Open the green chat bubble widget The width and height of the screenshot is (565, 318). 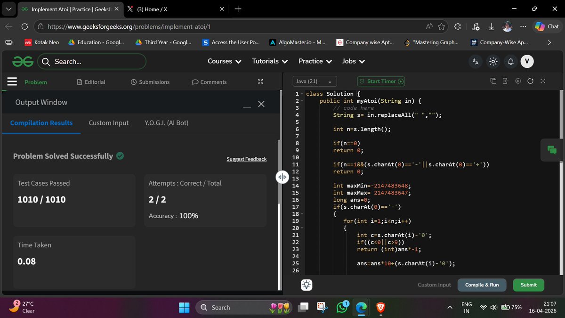coord(552,150)
